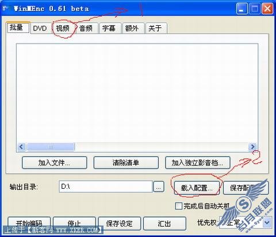Click the right scroll arrow of file list
Screen dimensions: 276x237
point(252,147)
